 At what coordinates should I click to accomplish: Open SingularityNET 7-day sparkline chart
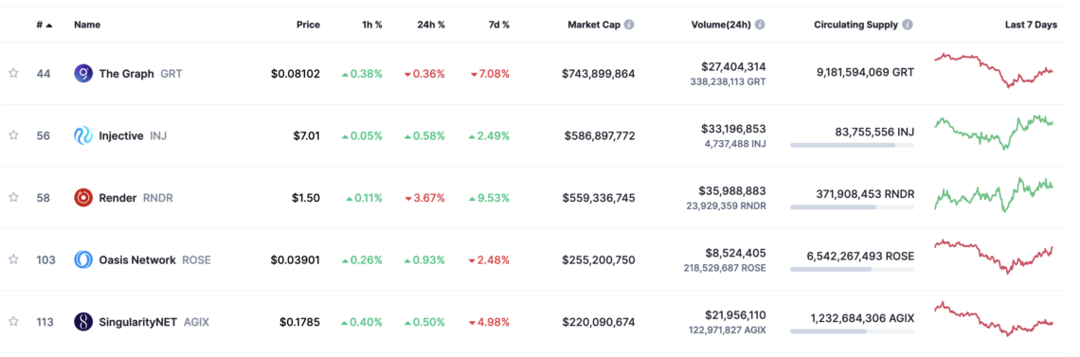click(993, 318)
